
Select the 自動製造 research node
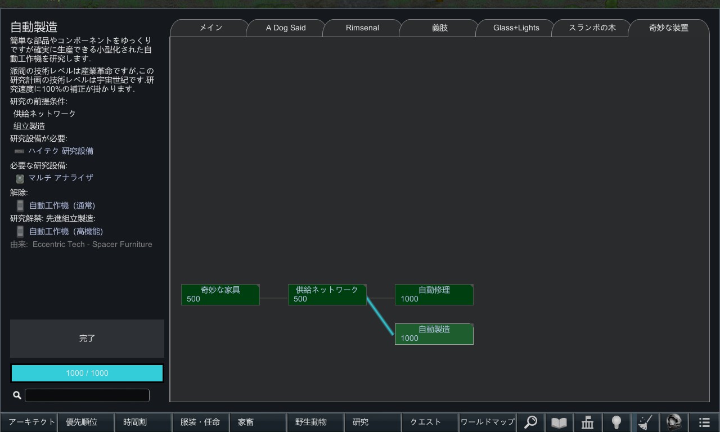[x=434, y=334]
